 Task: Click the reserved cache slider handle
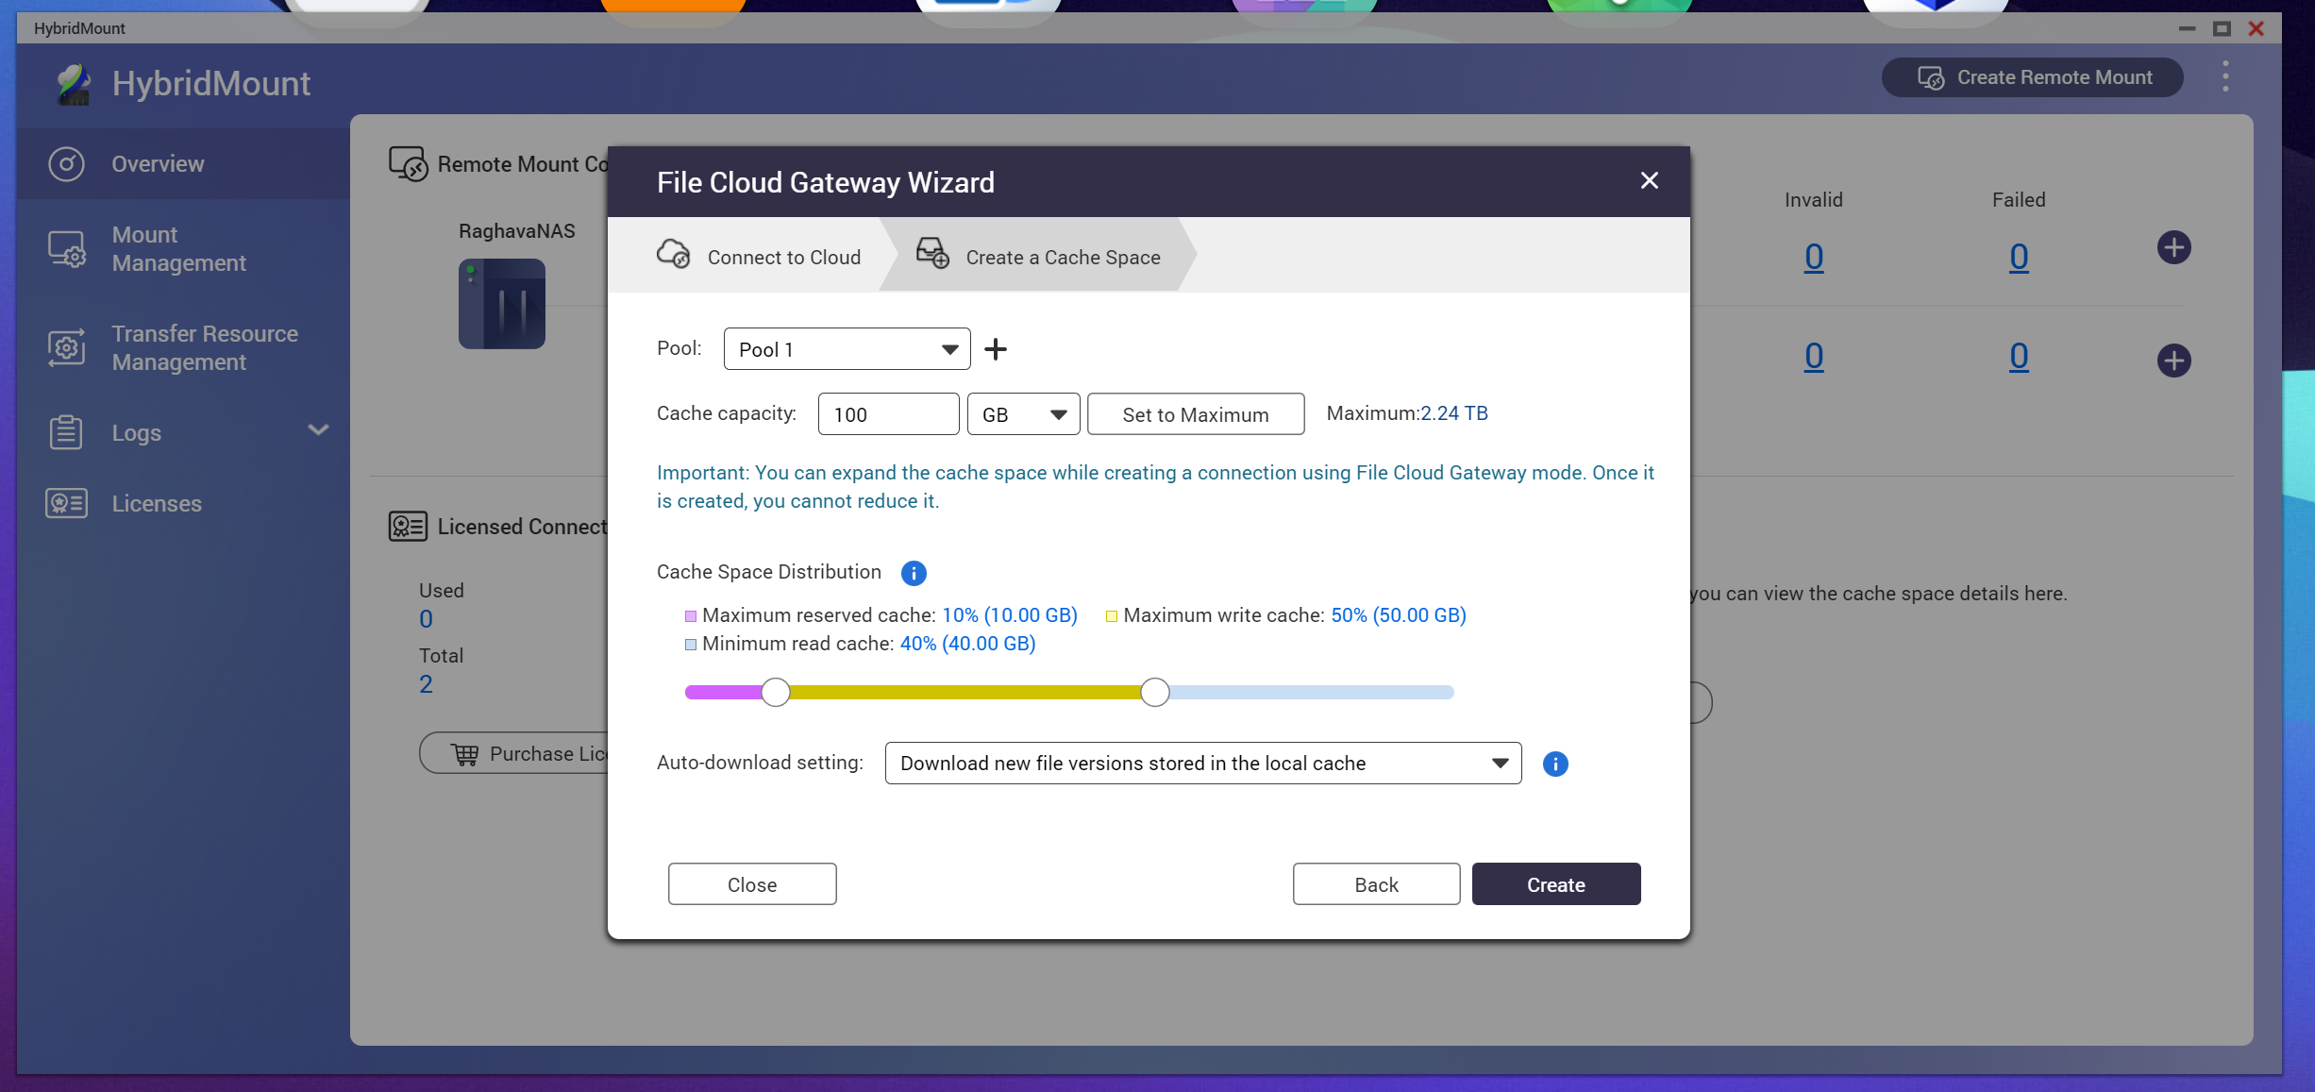click(x=776, y=693)
